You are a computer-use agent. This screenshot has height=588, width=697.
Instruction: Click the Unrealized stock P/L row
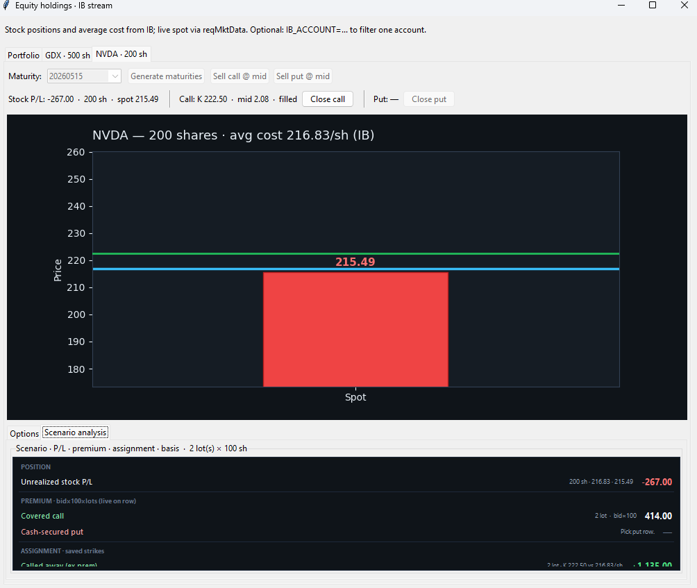click(x=346, y=482)
